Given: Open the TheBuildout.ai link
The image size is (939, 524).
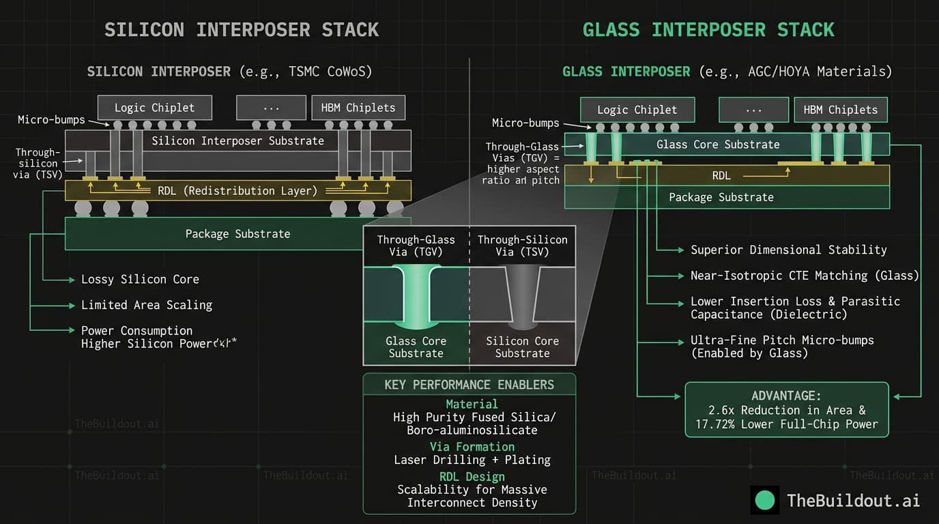Looking at the screenshot, I should tap(853, 500).
